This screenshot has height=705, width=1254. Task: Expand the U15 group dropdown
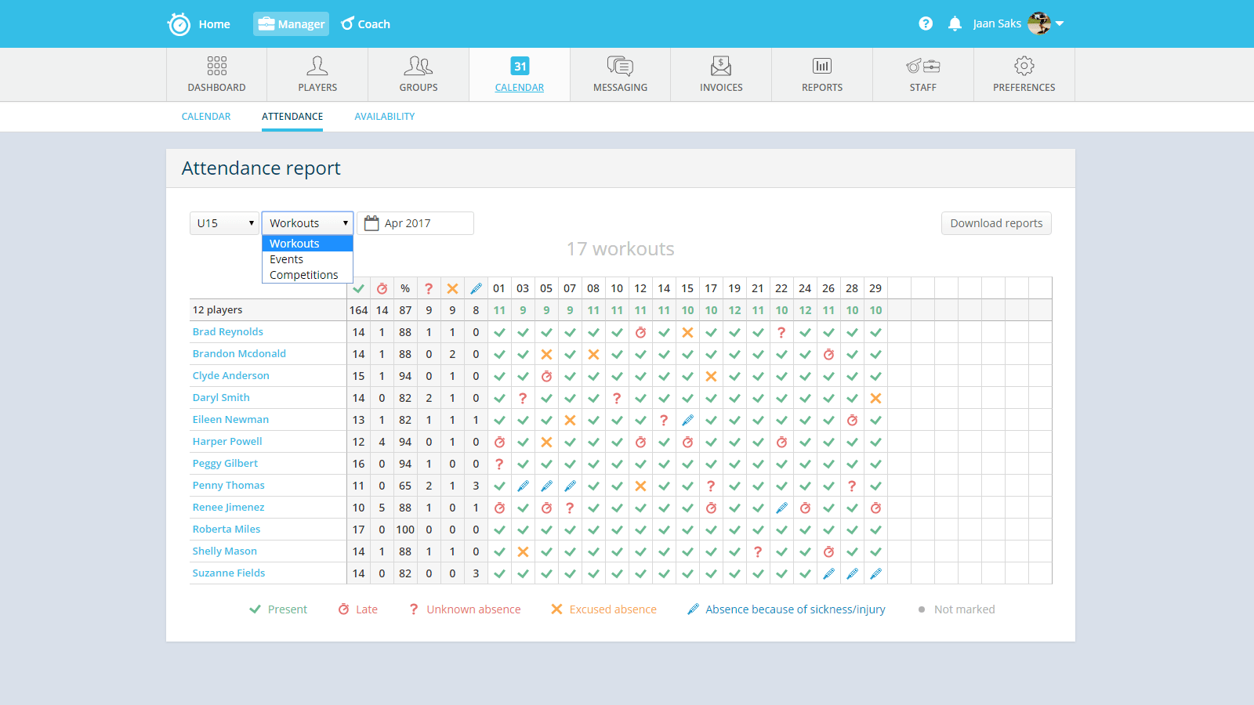[x=225, y=223]
